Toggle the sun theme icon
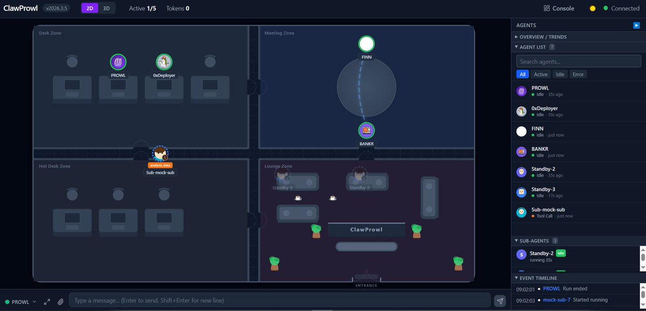The height and width of the screenshot is (311, 646). 593,8
